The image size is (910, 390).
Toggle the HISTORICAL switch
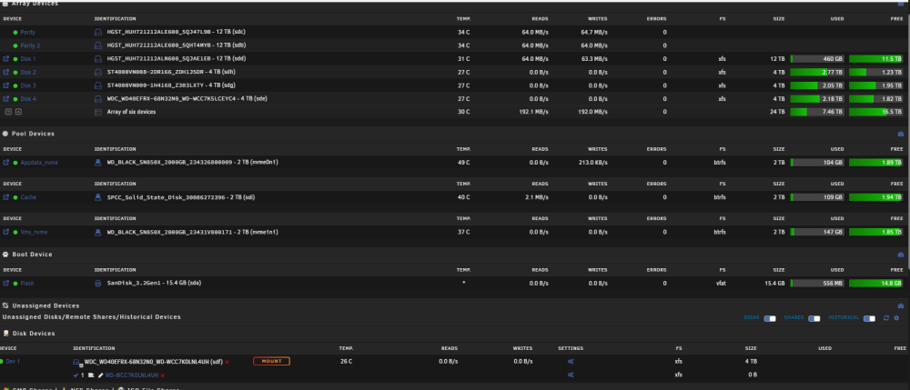[869, 319]
